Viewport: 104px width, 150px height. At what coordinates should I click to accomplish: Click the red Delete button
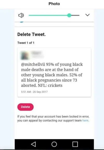[x=25, y=107]
